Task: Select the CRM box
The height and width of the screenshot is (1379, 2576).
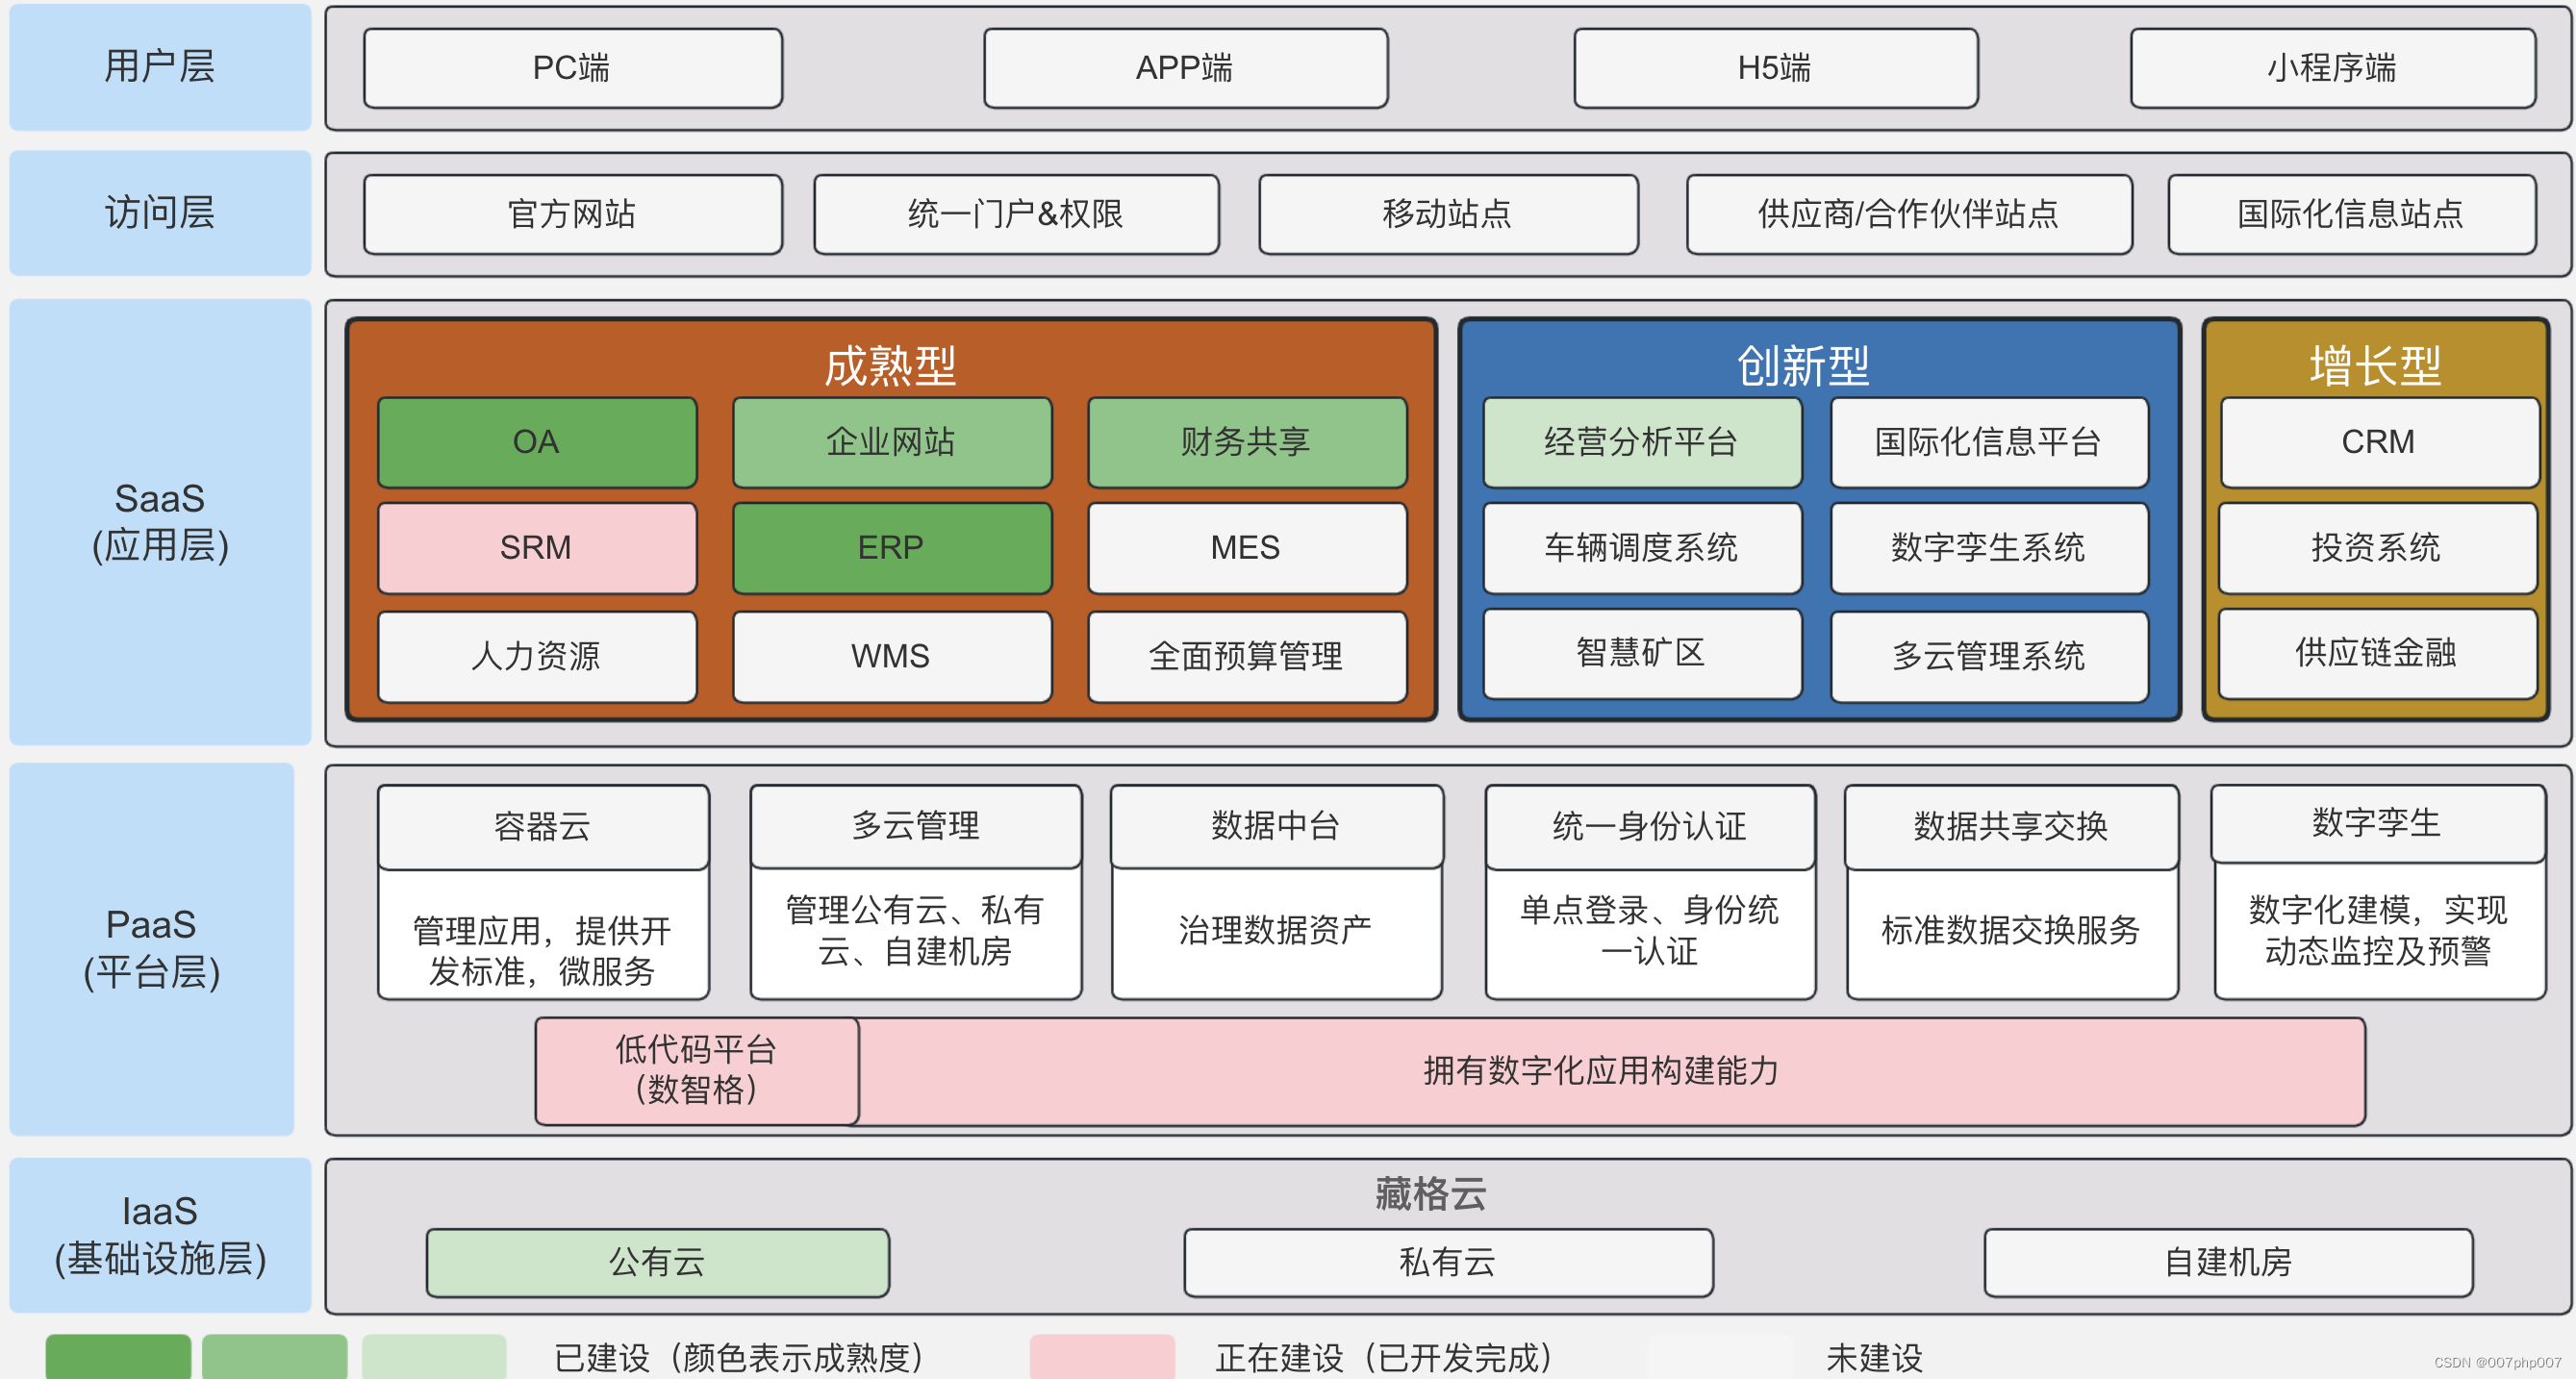Action: [x=2379, y=442]
